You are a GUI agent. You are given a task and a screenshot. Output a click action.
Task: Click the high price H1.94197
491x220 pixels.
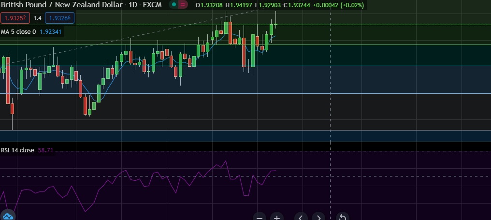[x=239, y=5]
